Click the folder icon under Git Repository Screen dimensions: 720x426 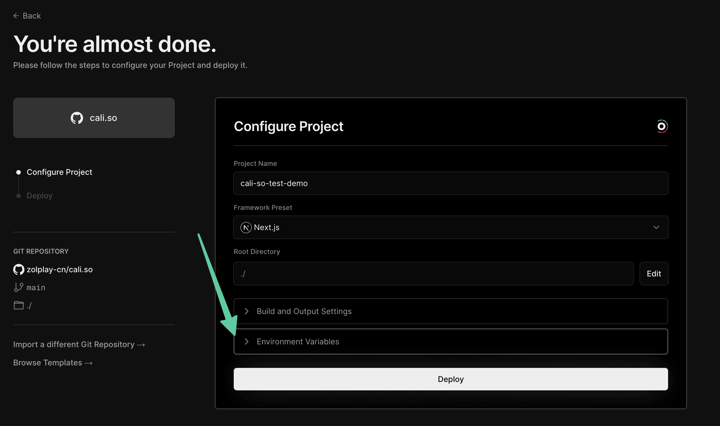click(19, 305)
